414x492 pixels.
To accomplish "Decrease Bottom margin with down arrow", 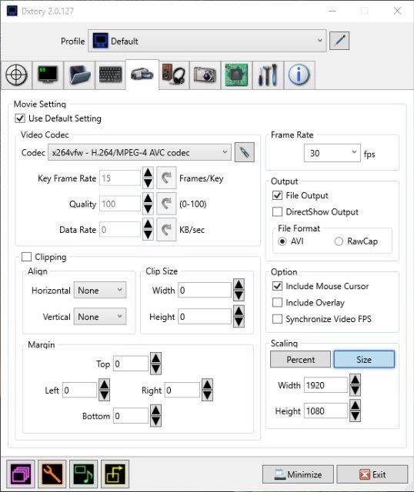I will click(x=155, y=421).
